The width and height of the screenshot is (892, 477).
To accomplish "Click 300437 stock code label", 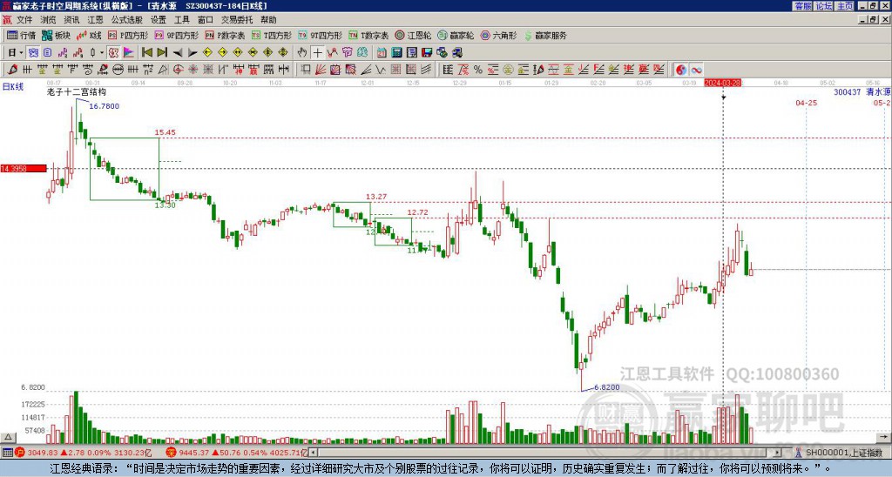I will tap(847, 91).
